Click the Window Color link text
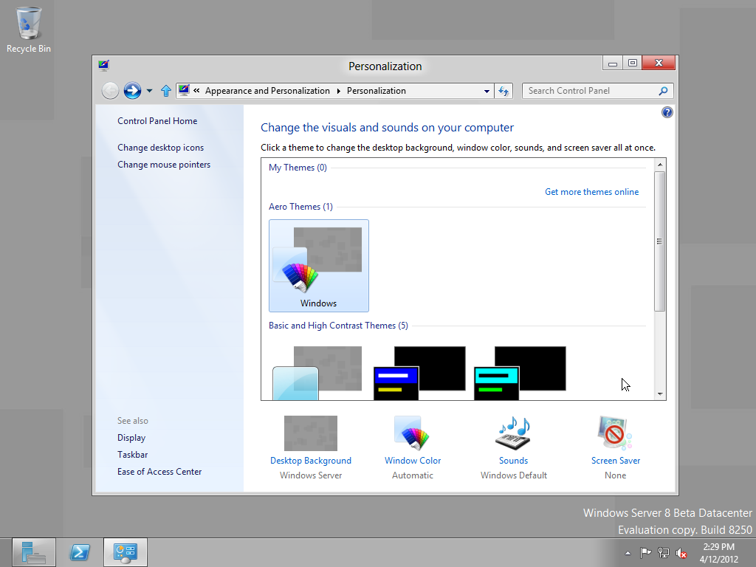Viewport: 756px width, 567px height. [413, 461]
